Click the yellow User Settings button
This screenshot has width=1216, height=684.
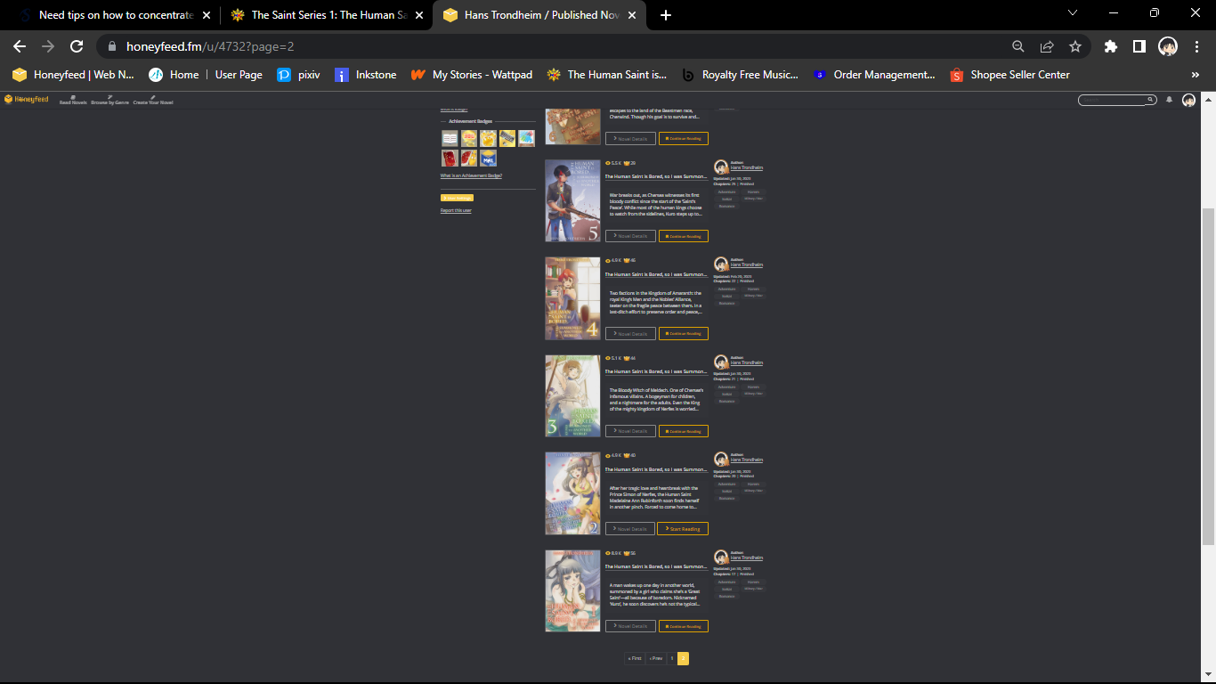click(x=457, y=198)
